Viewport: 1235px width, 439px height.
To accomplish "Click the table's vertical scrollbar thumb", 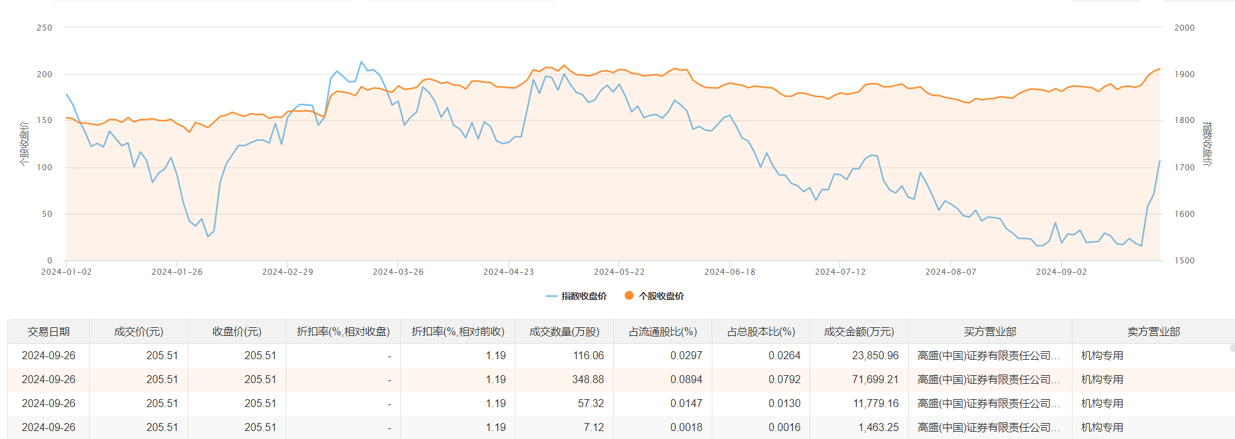I will (1232, 348).
